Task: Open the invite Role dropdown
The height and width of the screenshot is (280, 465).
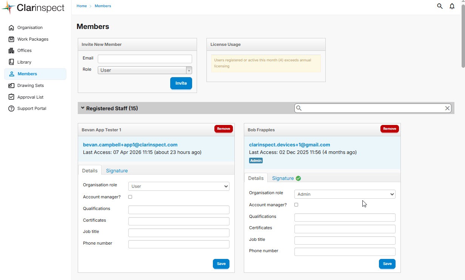Action: click(x=145, y=70)
